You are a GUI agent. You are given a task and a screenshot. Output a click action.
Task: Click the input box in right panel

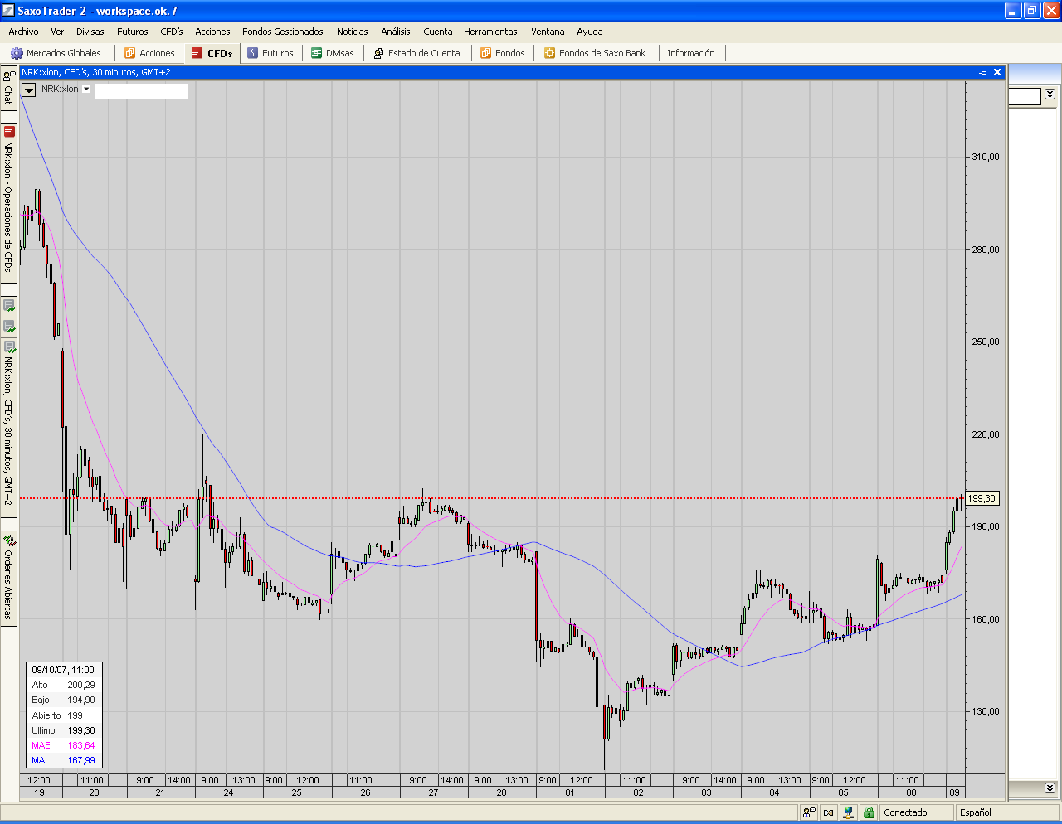coord(1025,97)
